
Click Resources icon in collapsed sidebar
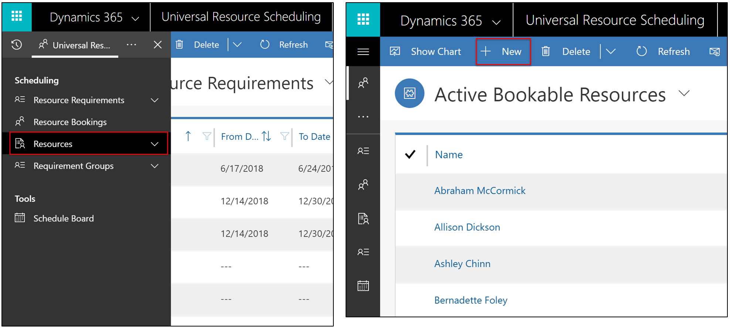pyautogui.click(x=363, y=218)
